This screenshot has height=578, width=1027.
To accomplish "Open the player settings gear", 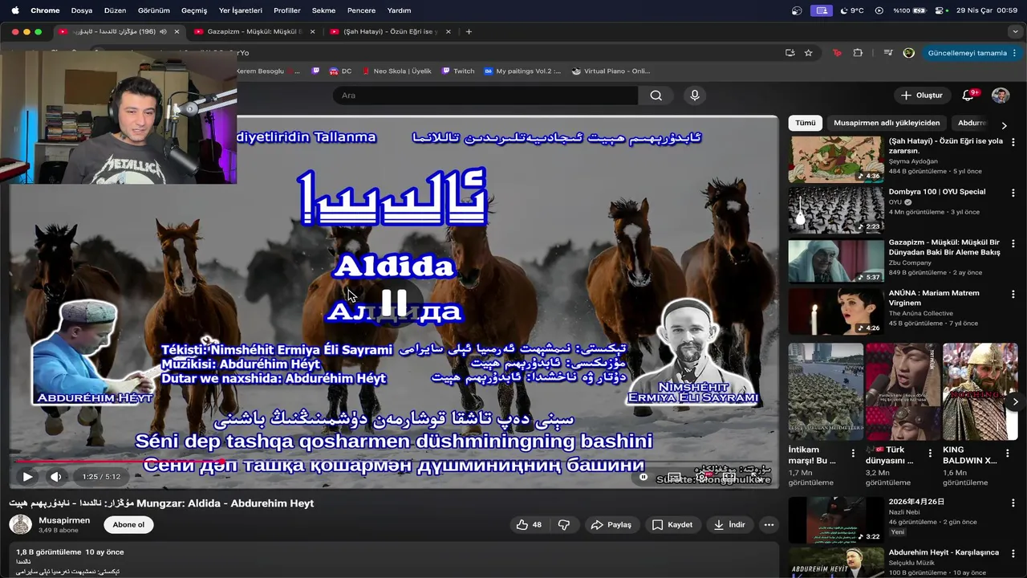I will (x=701, y=477).
